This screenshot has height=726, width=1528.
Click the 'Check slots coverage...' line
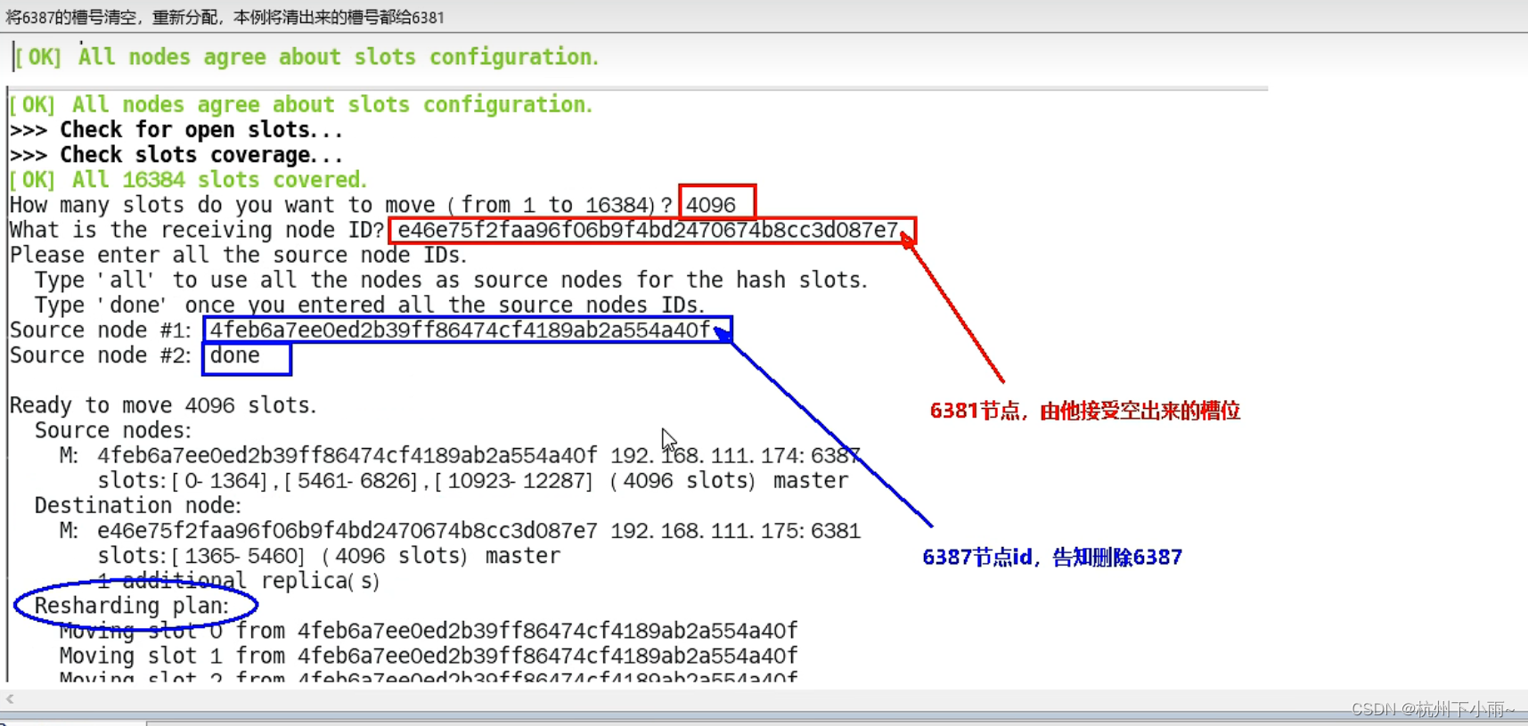coord(176,155)
